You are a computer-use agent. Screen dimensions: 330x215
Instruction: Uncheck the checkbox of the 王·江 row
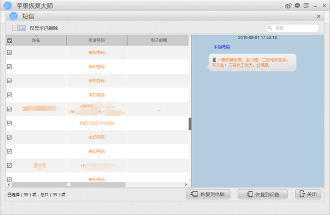pyautogui.click(x=9, y=166)
